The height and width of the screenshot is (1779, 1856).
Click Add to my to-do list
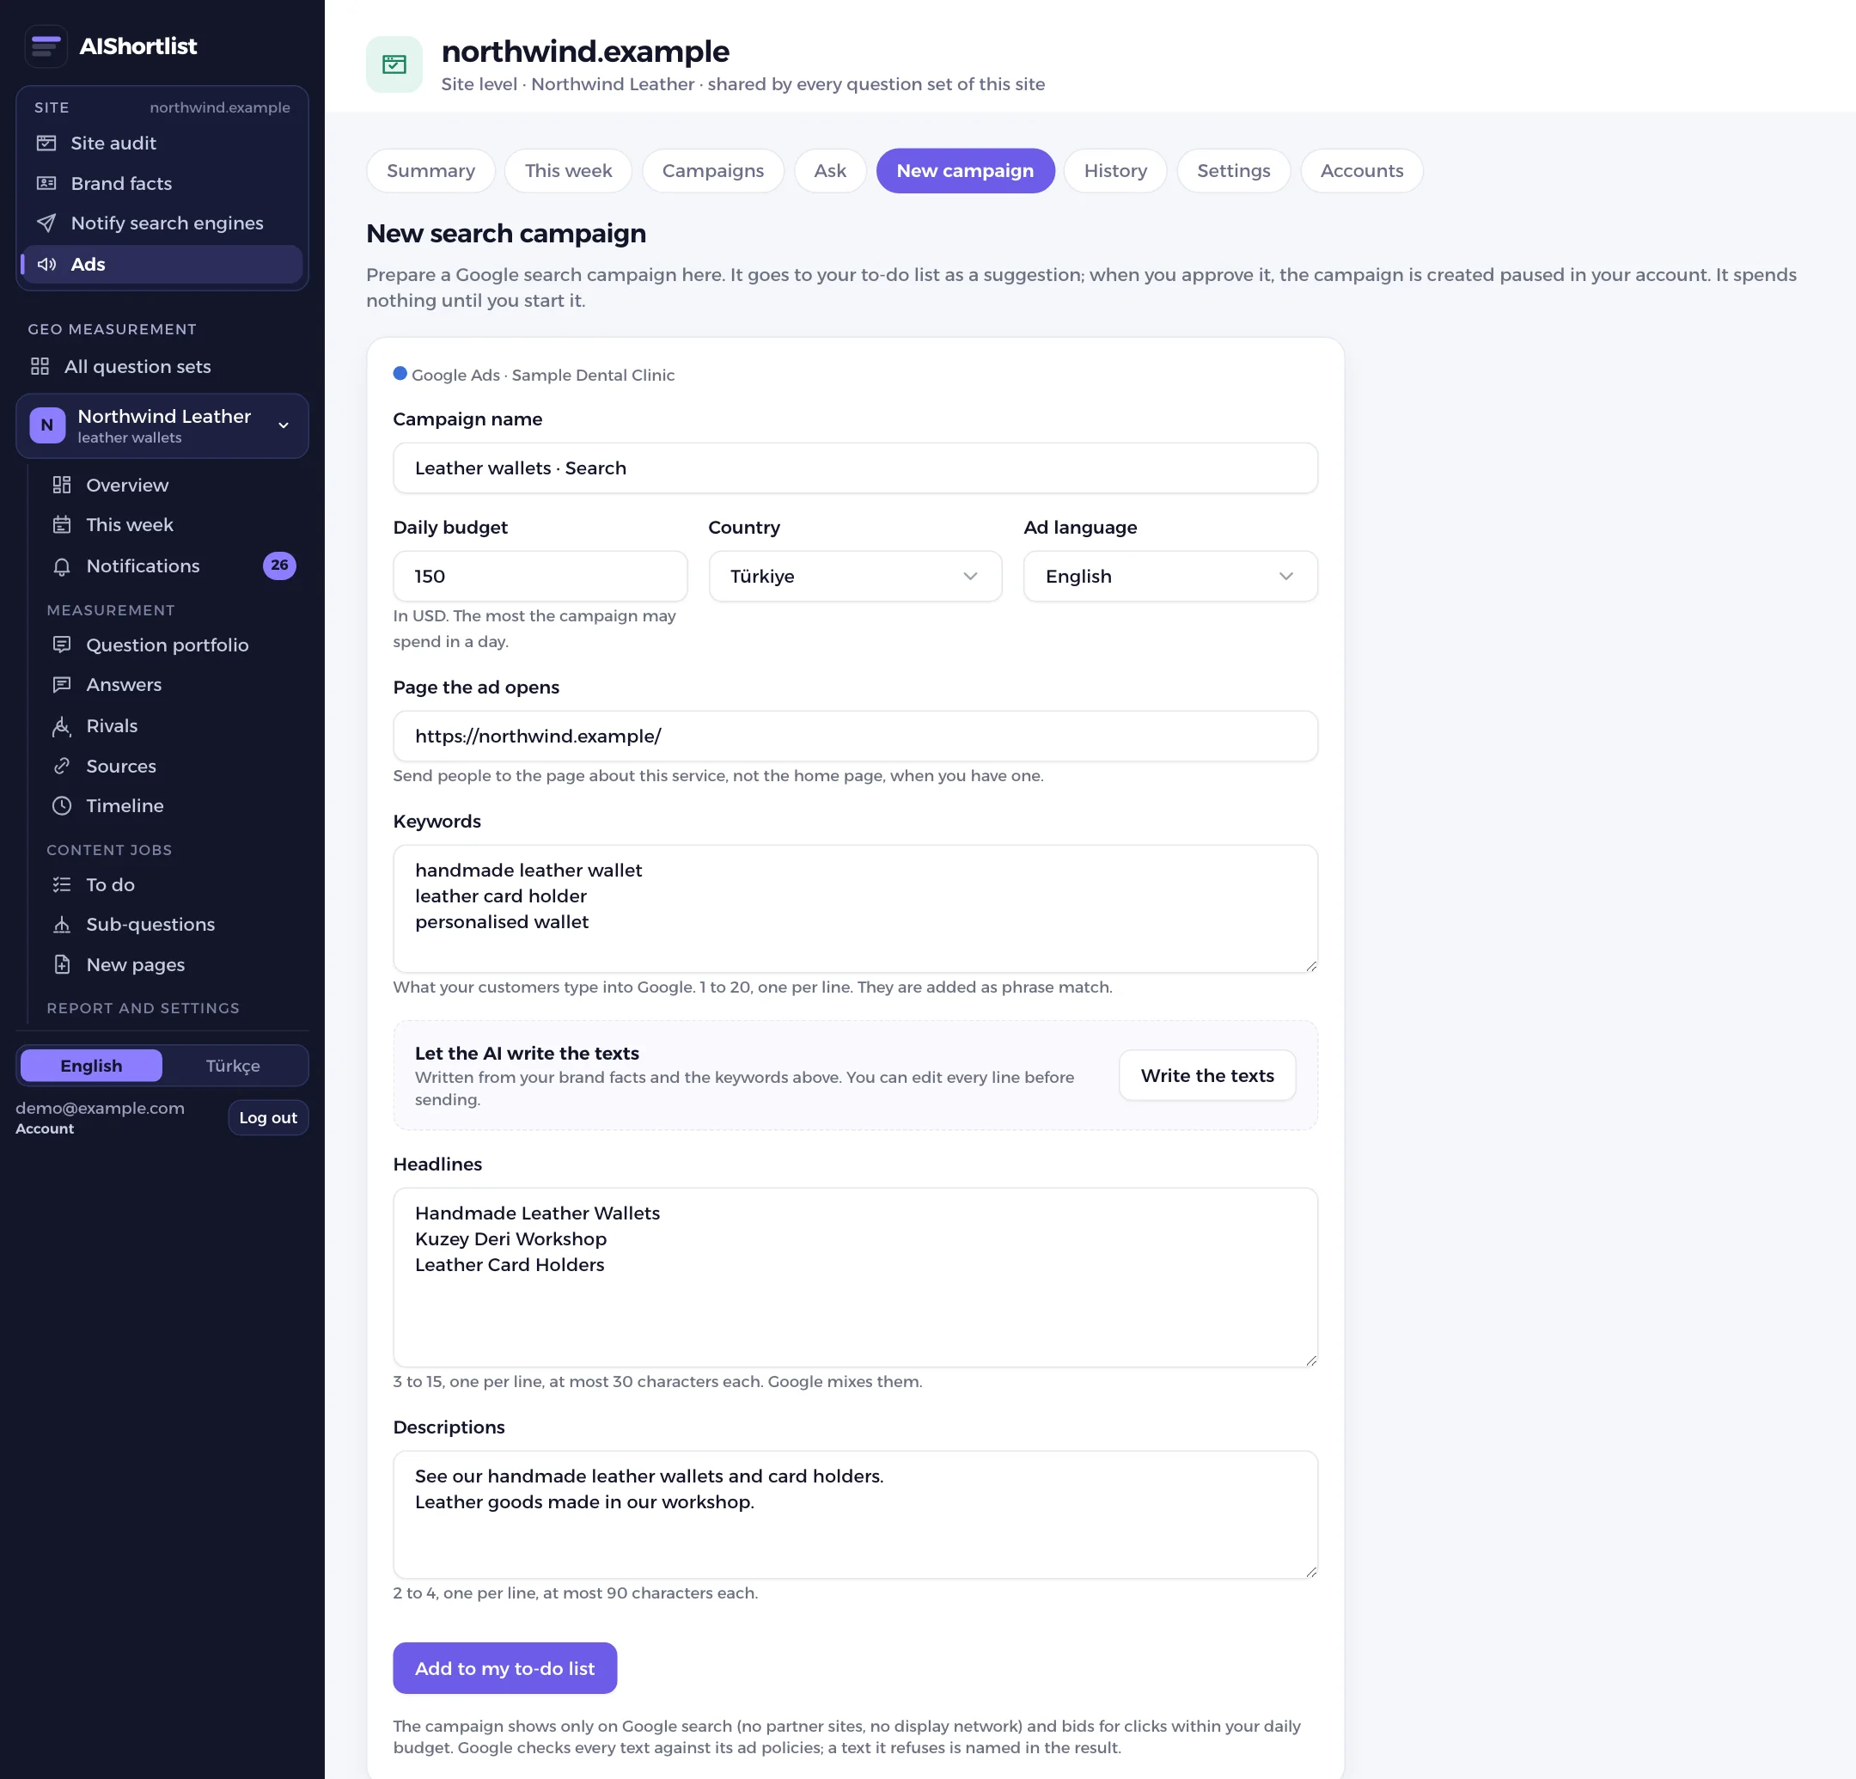click(x=504, y=1668)
